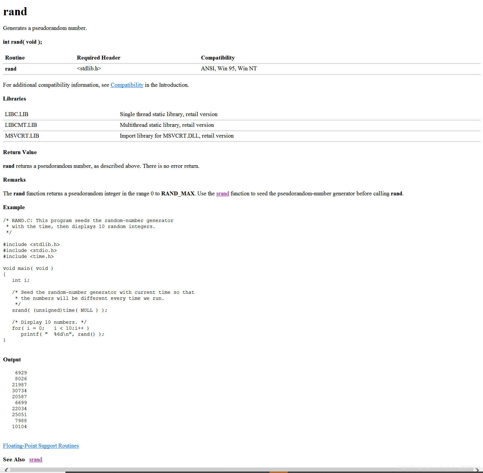Screen dimensions: 483x473
Task: Click the '#include <stdio.h>' code line
Action: click(x=30, y=250)
